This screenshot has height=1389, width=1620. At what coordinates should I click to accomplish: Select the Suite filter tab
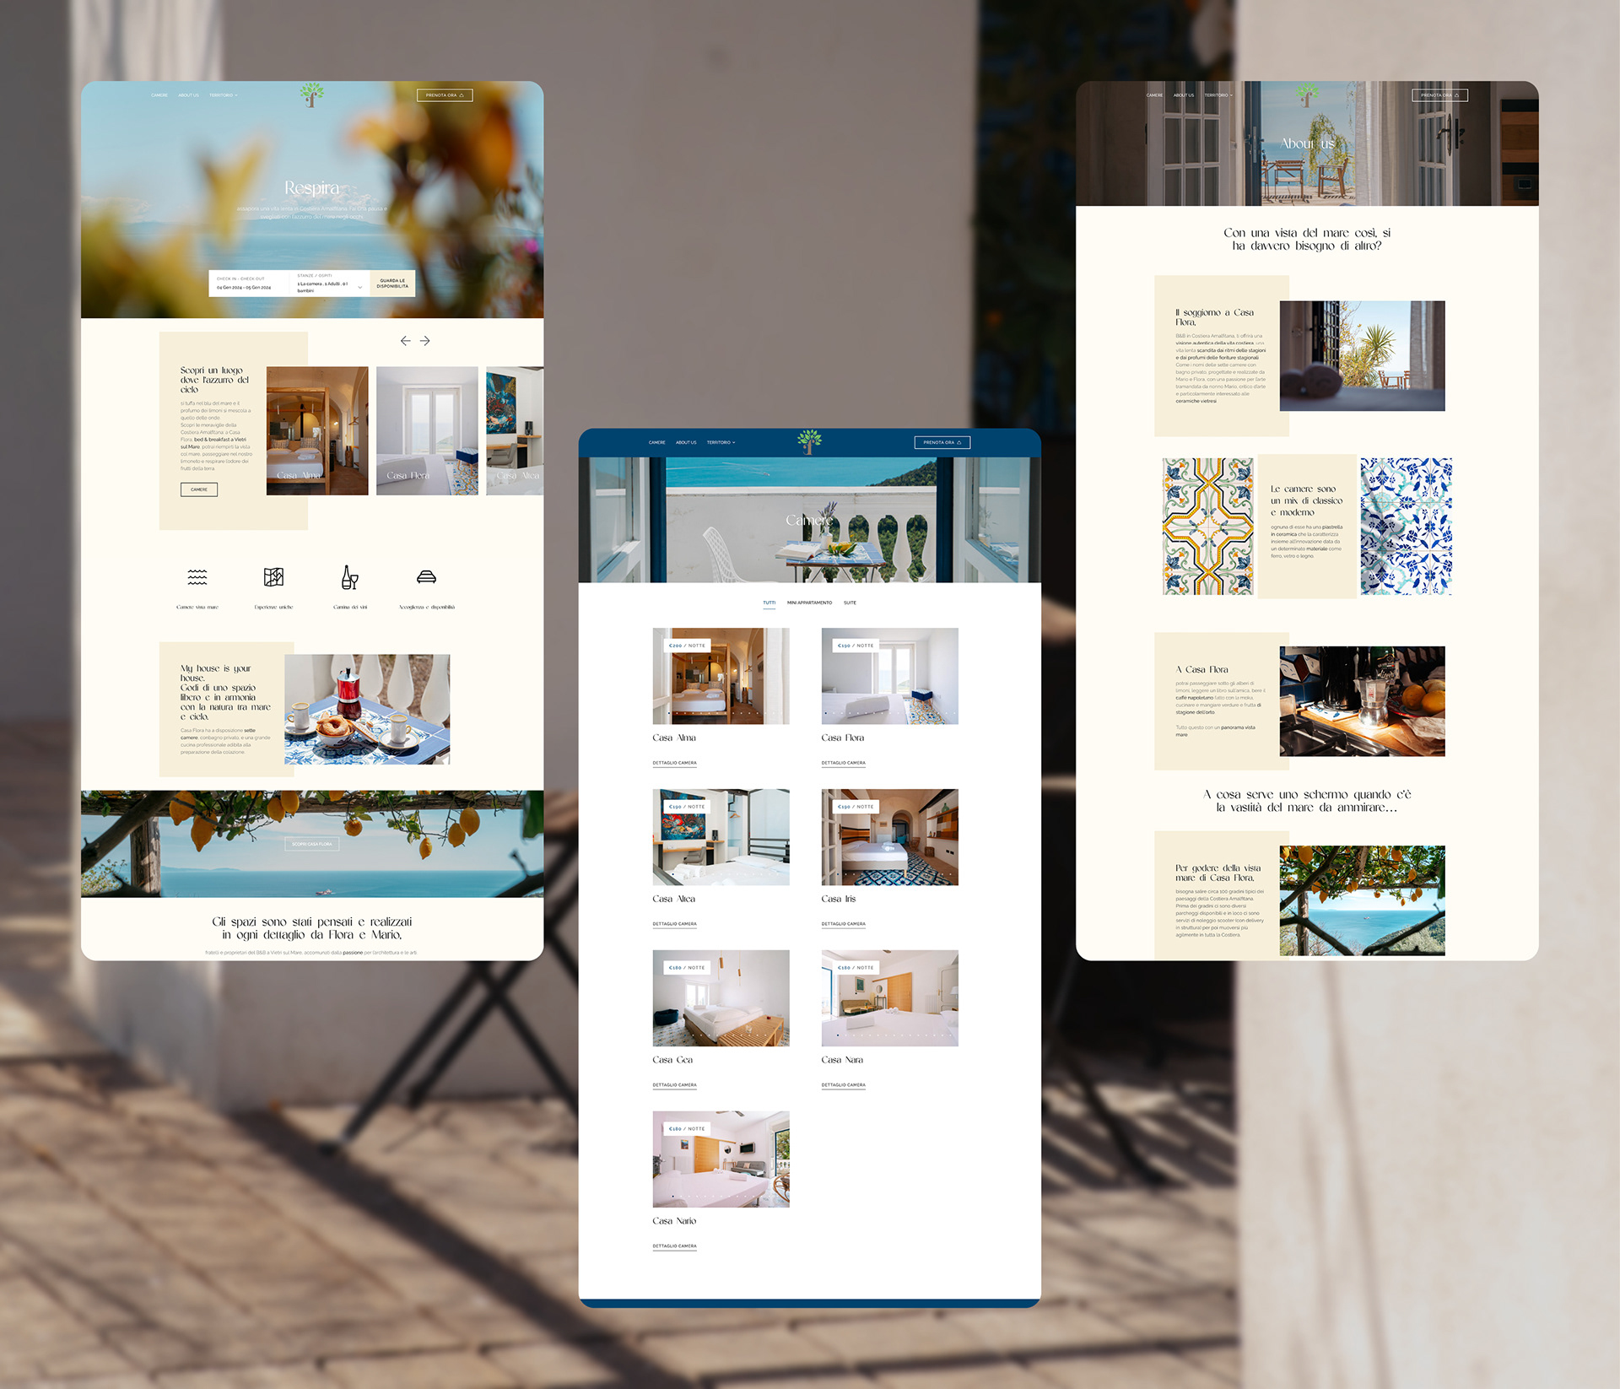(850, 603)
